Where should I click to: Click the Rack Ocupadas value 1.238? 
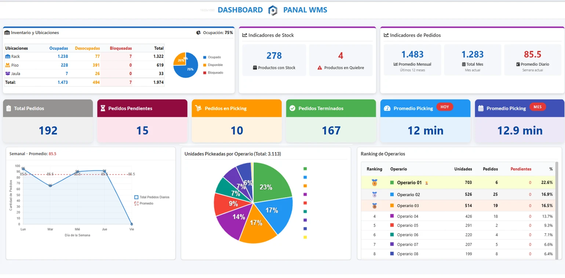(63, 56)
